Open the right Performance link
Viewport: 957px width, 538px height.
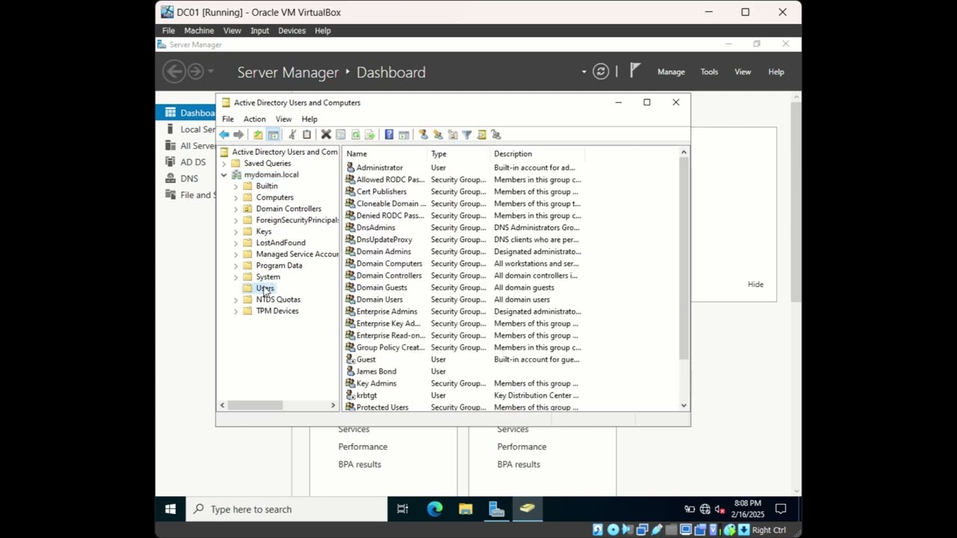click(522, 447)
